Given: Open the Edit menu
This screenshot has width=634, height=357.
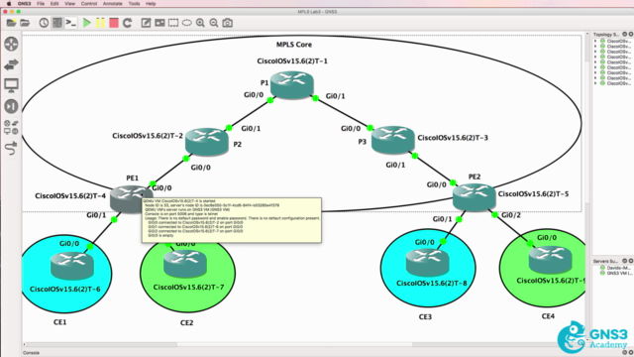Looking at the screenshot, I should [x=54, y=4].
